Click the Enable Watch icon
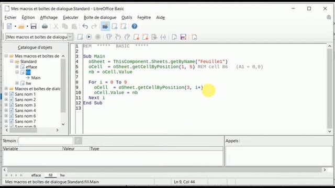 (154, 37)
